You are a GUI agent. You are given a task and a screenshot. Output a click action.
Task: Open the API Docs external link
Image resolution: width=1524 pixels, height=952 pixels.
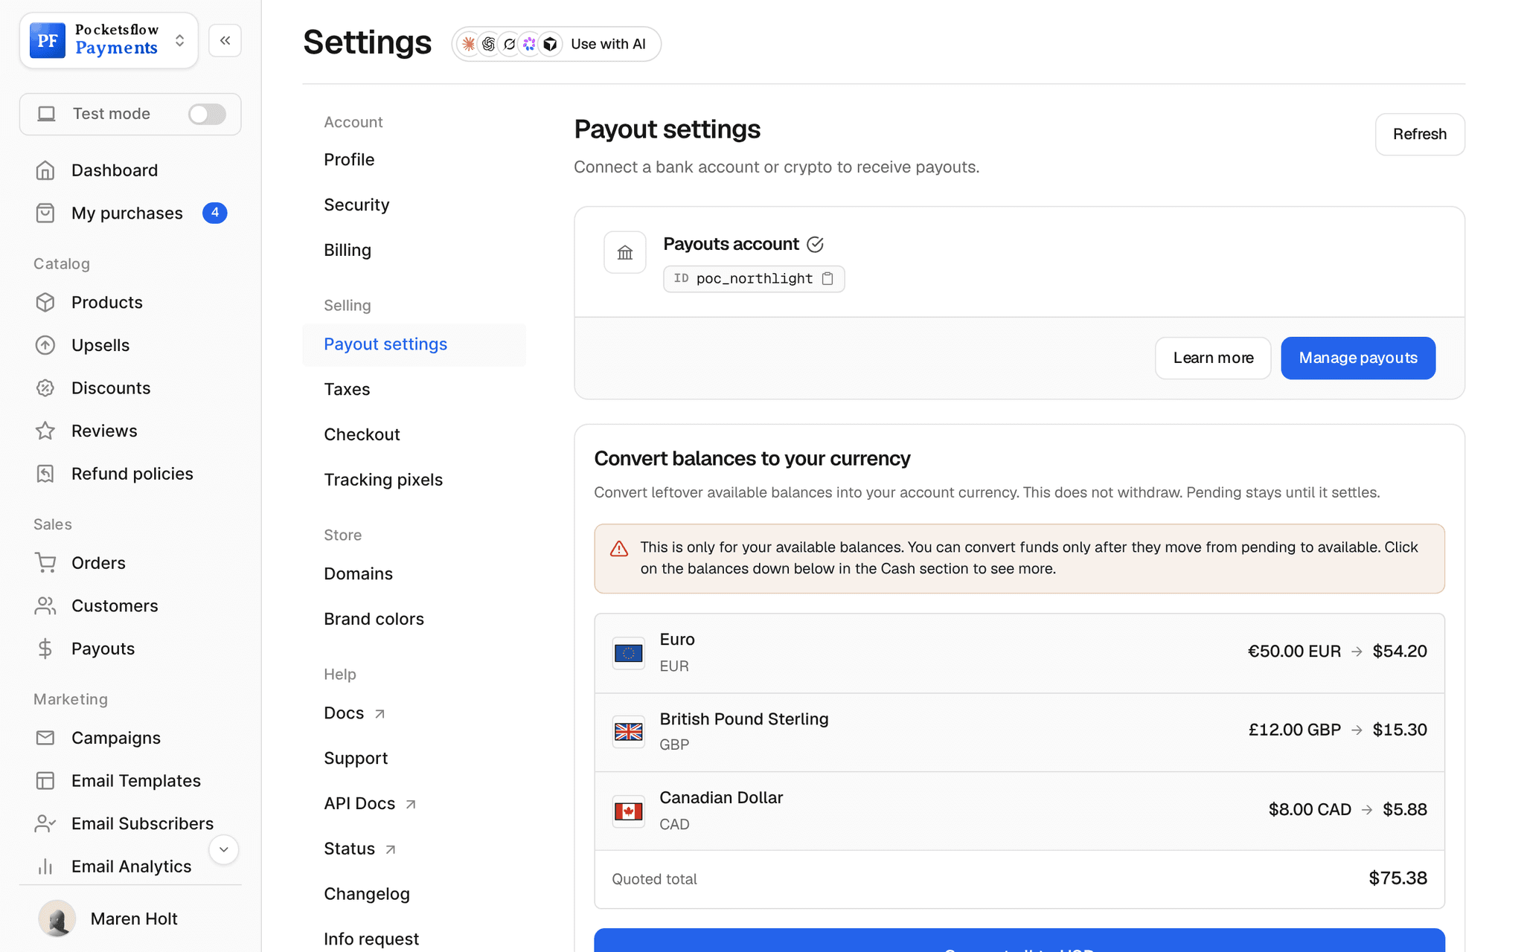(370, 804)
